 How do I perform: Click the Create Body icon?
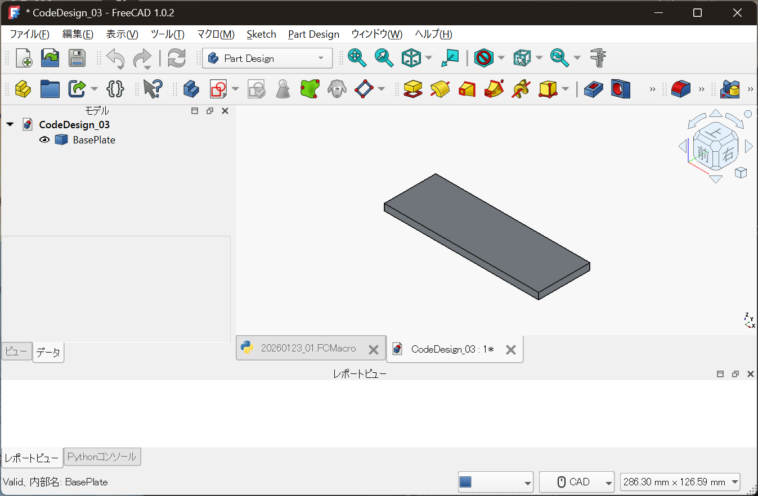tap(191, 89)
